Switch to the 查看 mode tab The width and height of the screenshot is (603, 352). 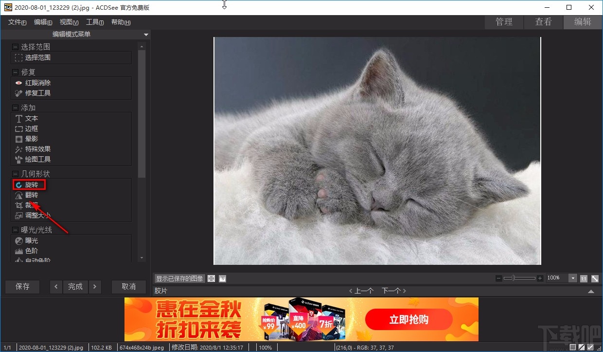coord(544,22)
